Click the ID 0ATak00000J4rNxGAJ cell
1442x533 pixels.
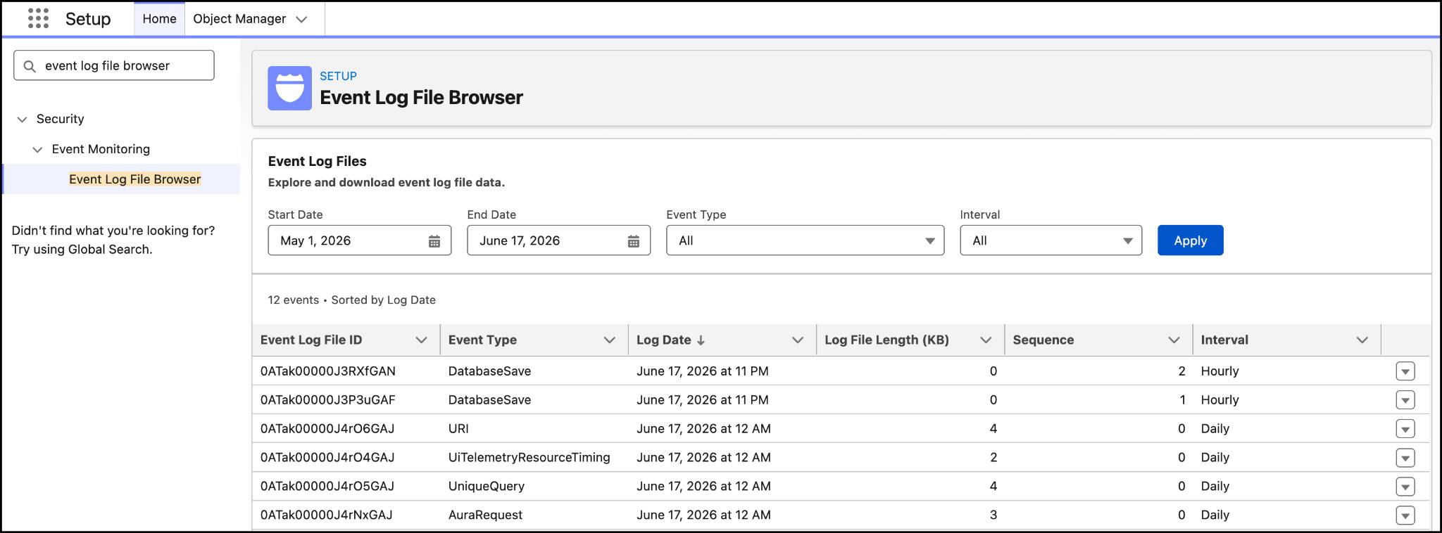(x=327, y=515)
